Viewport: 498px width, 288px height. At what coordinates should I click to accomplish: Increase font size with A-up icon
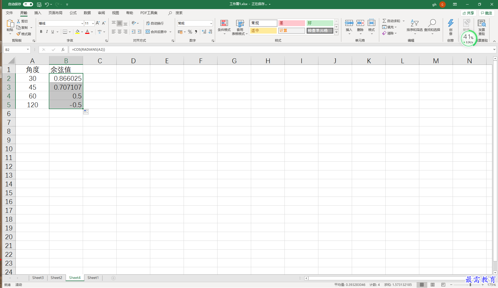coord(98,23)
